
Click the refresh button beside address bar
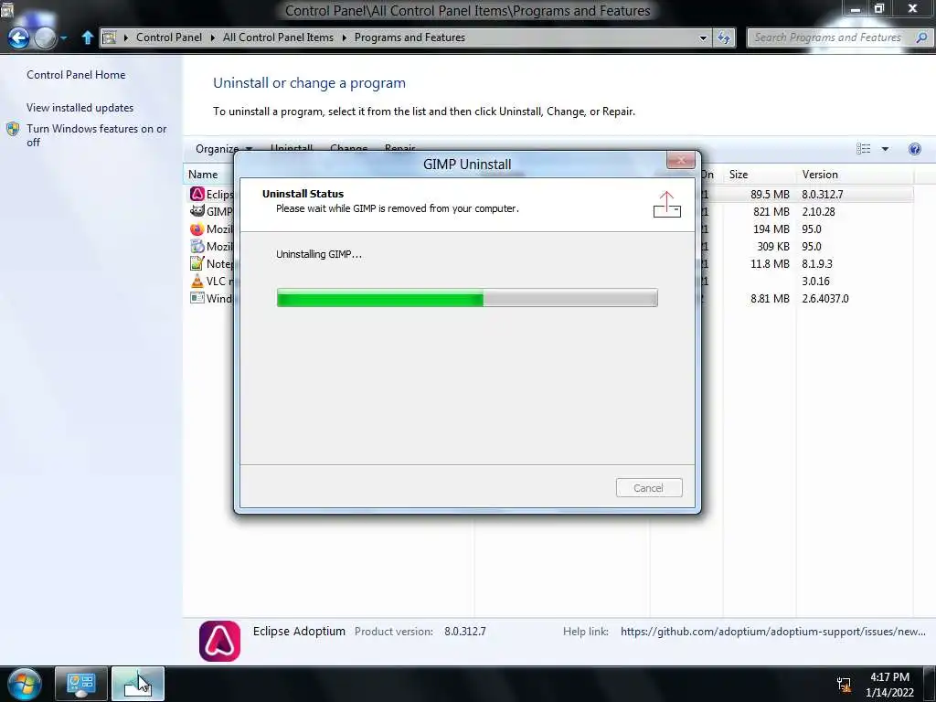pos(724,37)
